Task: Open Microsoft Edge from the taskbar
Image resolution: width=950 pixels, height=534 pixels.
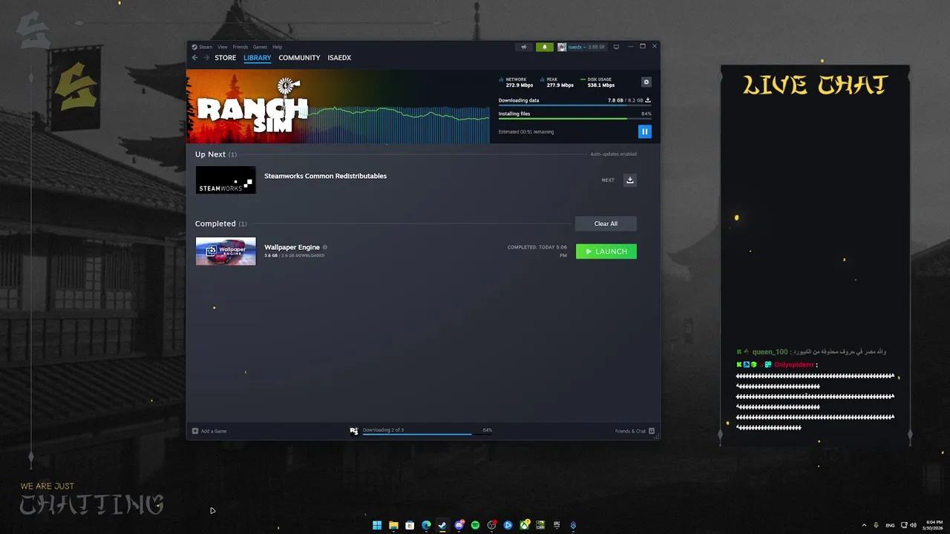Action: [426, 525]
